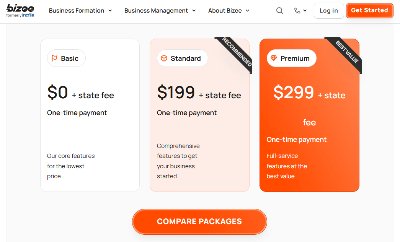The image size is (400, 242).
Task: Select the Premium plan badge
Action: (291, 58)
